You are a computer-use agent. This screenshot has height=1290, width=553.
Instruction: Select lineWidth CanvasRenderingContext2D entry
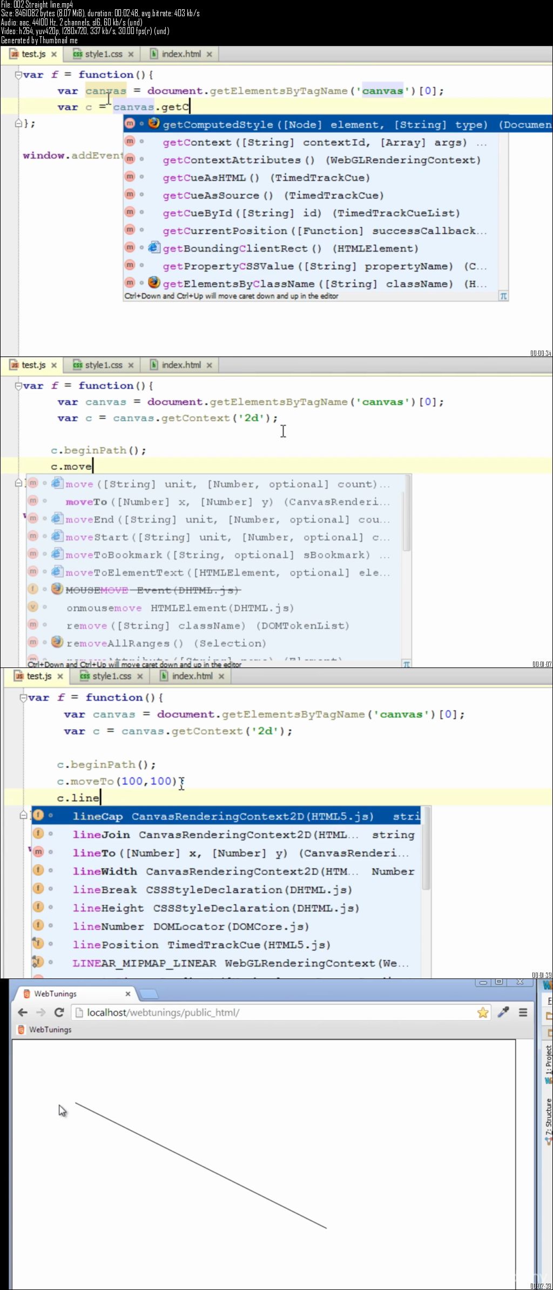tap(226, 871)
